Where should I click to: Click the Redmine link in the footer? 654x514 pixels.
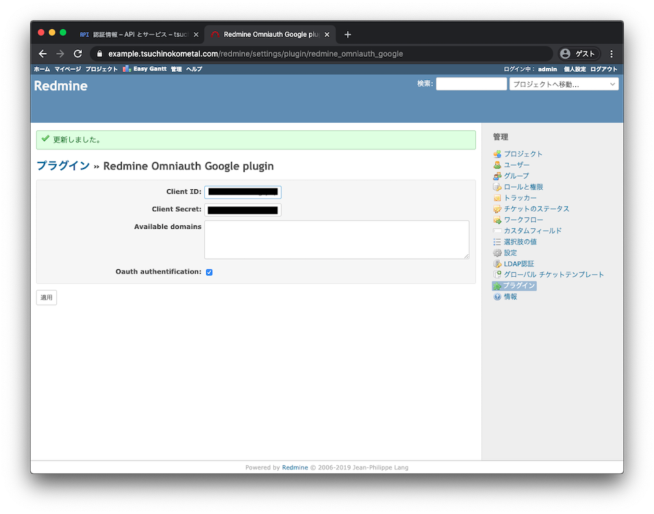(295, 467)
